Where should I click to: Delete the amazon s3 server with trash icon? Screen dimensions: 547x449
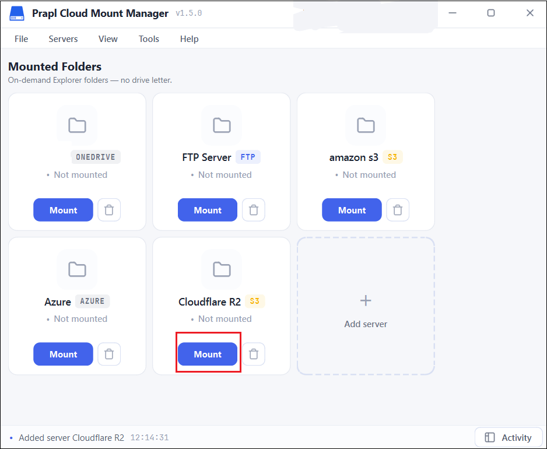(398, 210)
